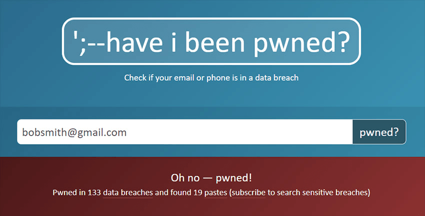Click 'and found' text in results
The image size is (425, 216).
(173, 192)
